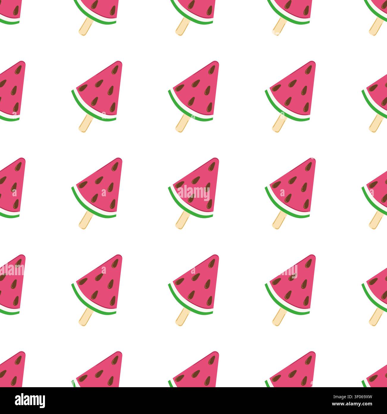Pick last full popsicle in second row

[x=291, y=97]
